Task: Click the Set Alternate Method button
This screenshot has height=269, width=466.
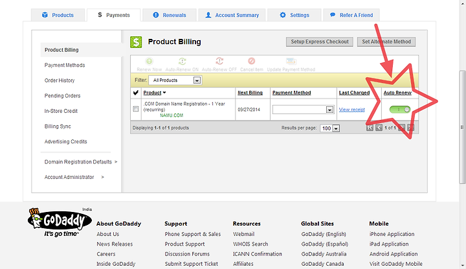Action: click(386, 41)
